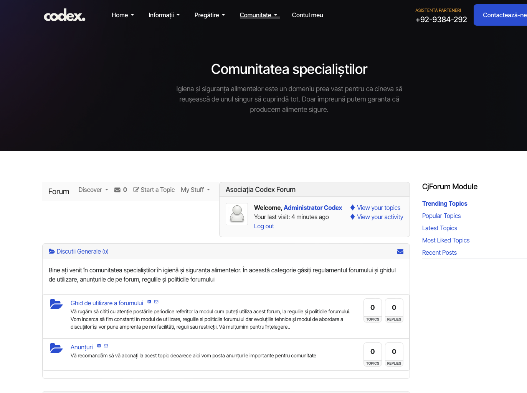Click the user avatar image
Image resolution: width=527 pixels, height=393 pixels.
pos(237,214)
